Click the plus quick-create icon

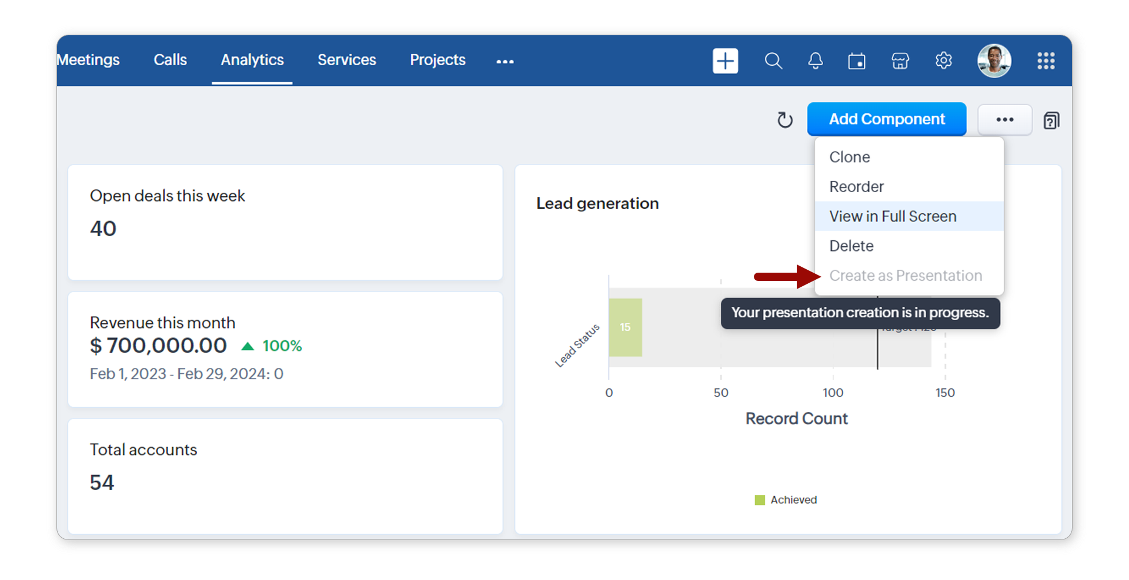point(725,61)
